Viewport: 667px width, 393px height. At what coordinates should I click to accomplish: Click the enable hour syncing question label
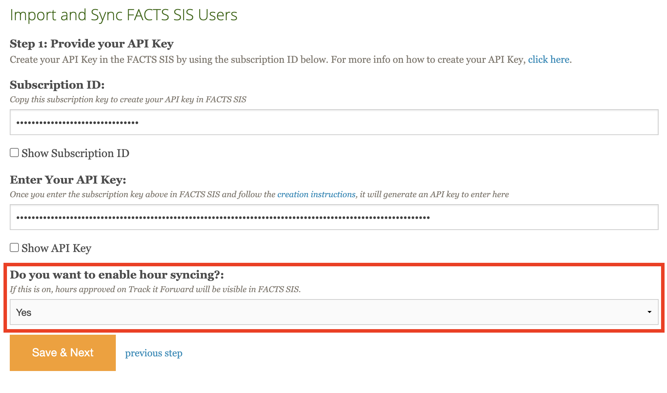click(117, 275)
